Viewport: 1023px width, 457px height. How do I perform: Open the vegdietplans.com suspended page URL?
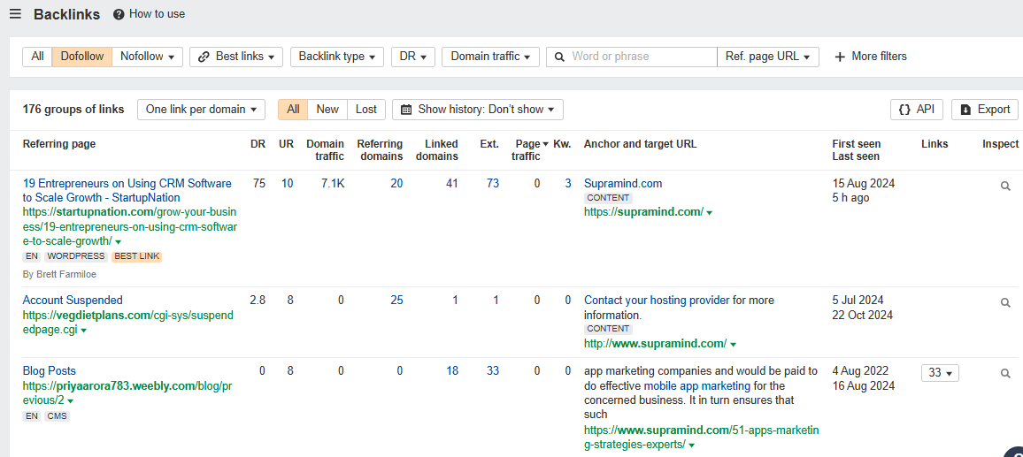pyautogui.click(x=127, y=322)
